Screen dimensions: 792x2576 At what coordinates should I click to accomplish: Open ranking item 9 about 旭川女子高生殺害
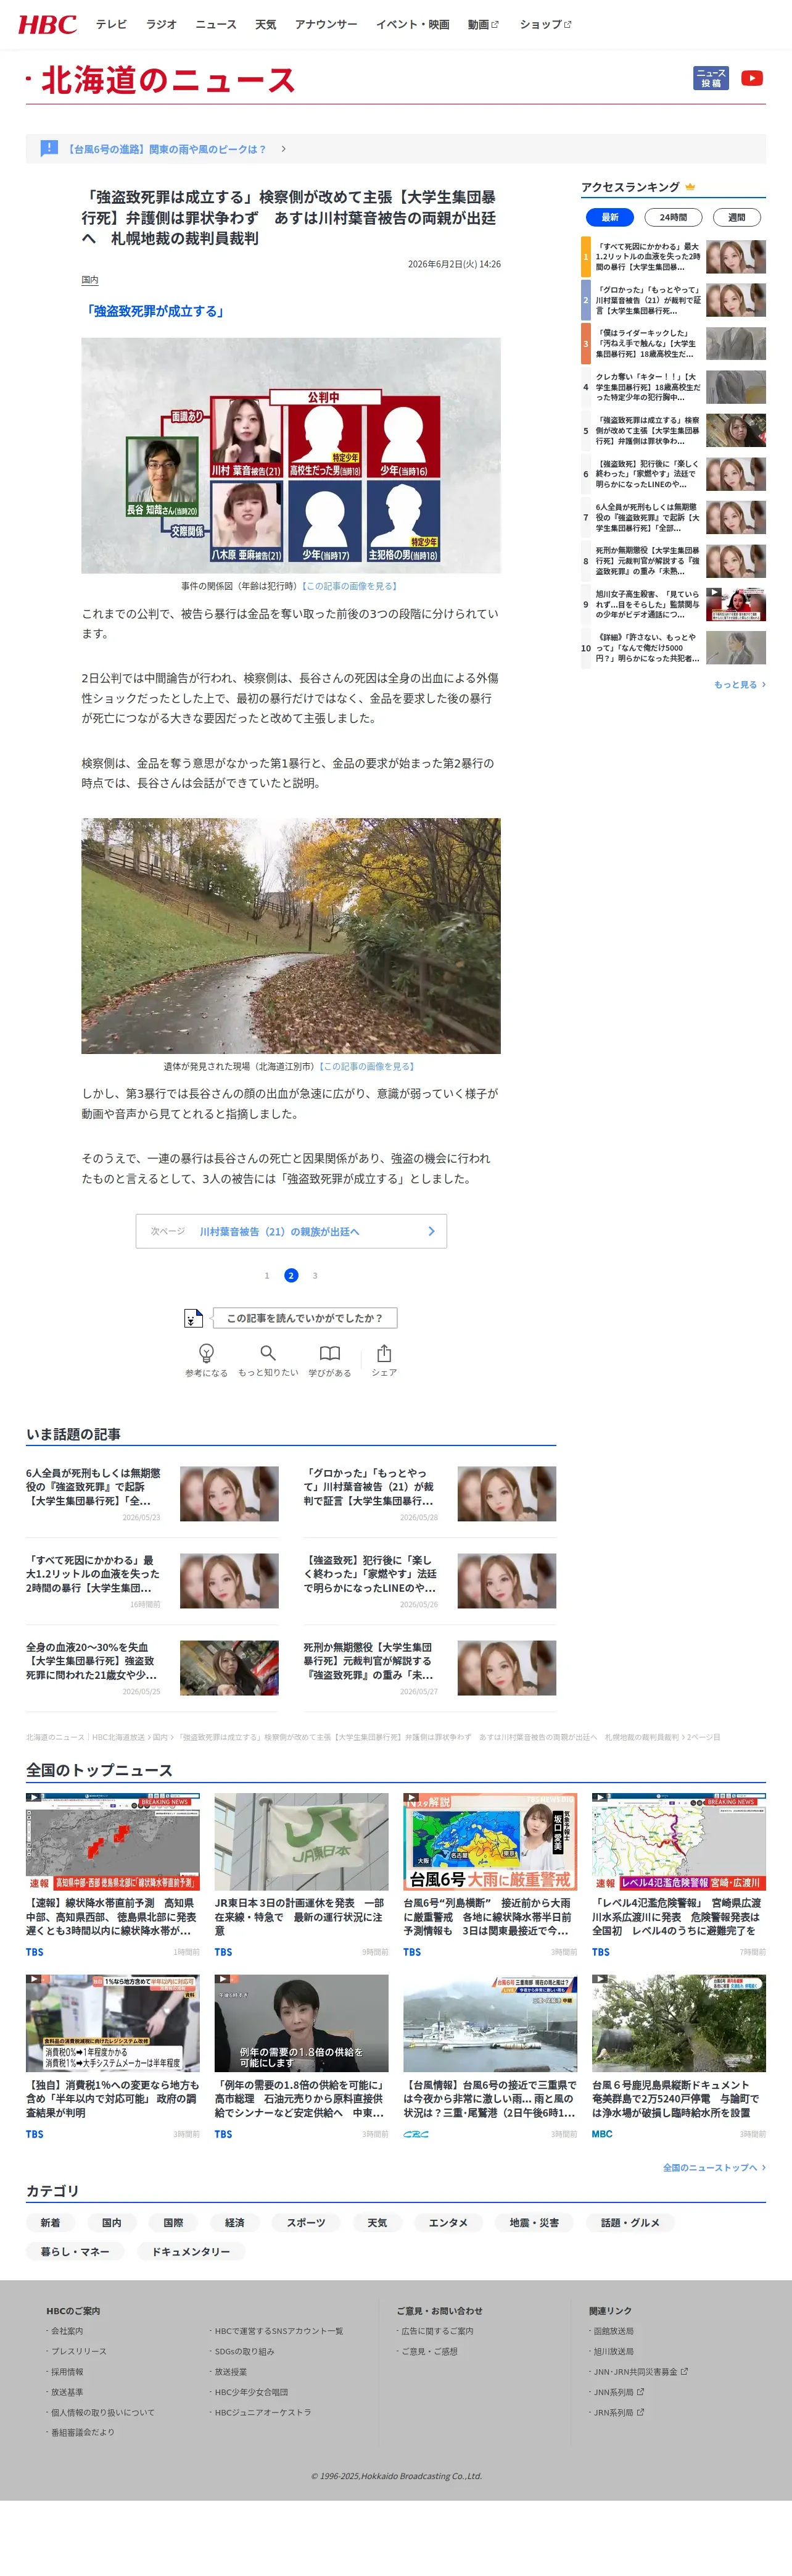pos(673,604)
